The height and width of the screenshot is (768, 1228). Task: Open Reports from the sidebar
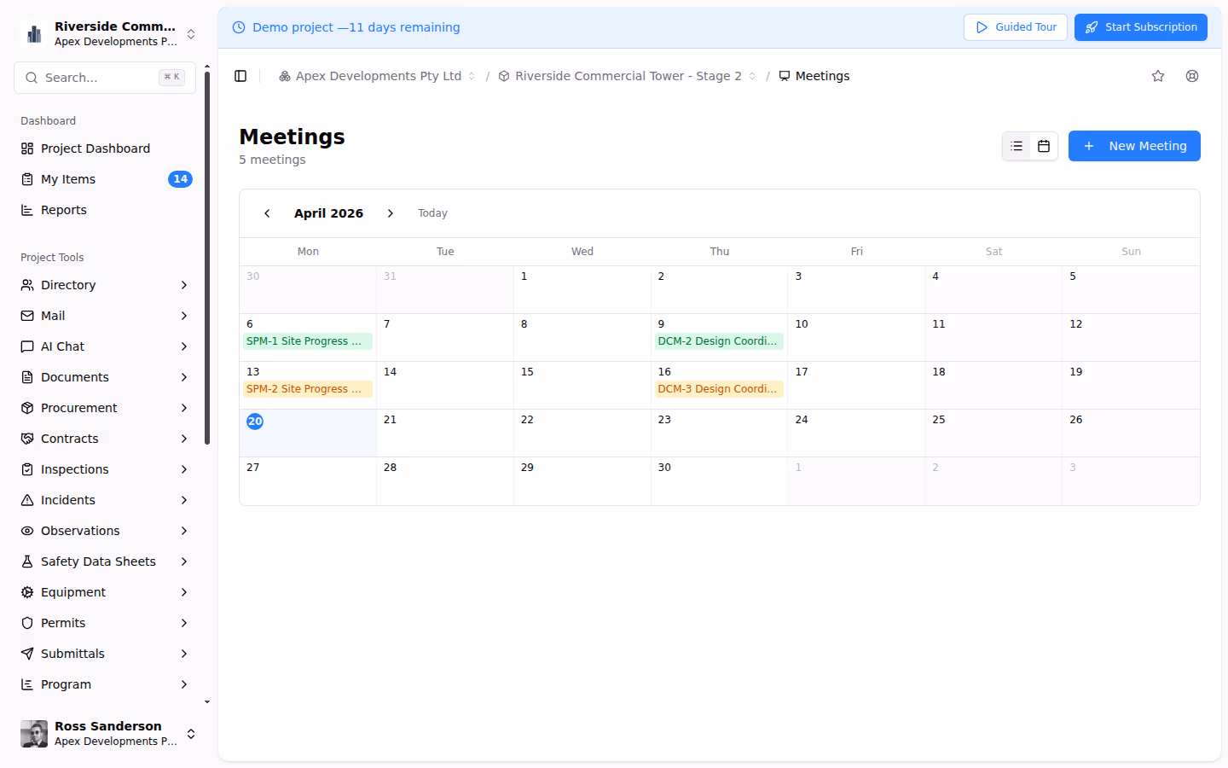[x=63, y=209]
